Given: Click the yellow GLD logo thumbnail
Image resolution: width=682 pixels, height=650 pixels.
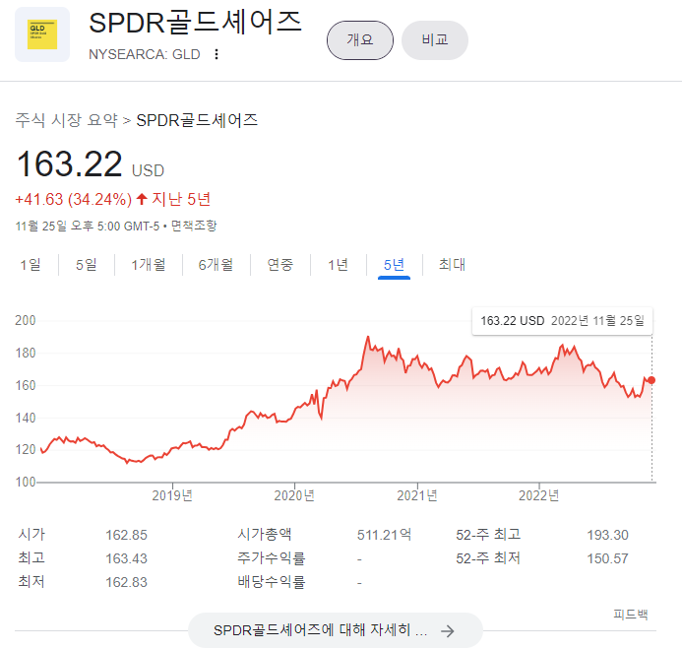Looking at the screenshot, I should click(x=42, y=34).
